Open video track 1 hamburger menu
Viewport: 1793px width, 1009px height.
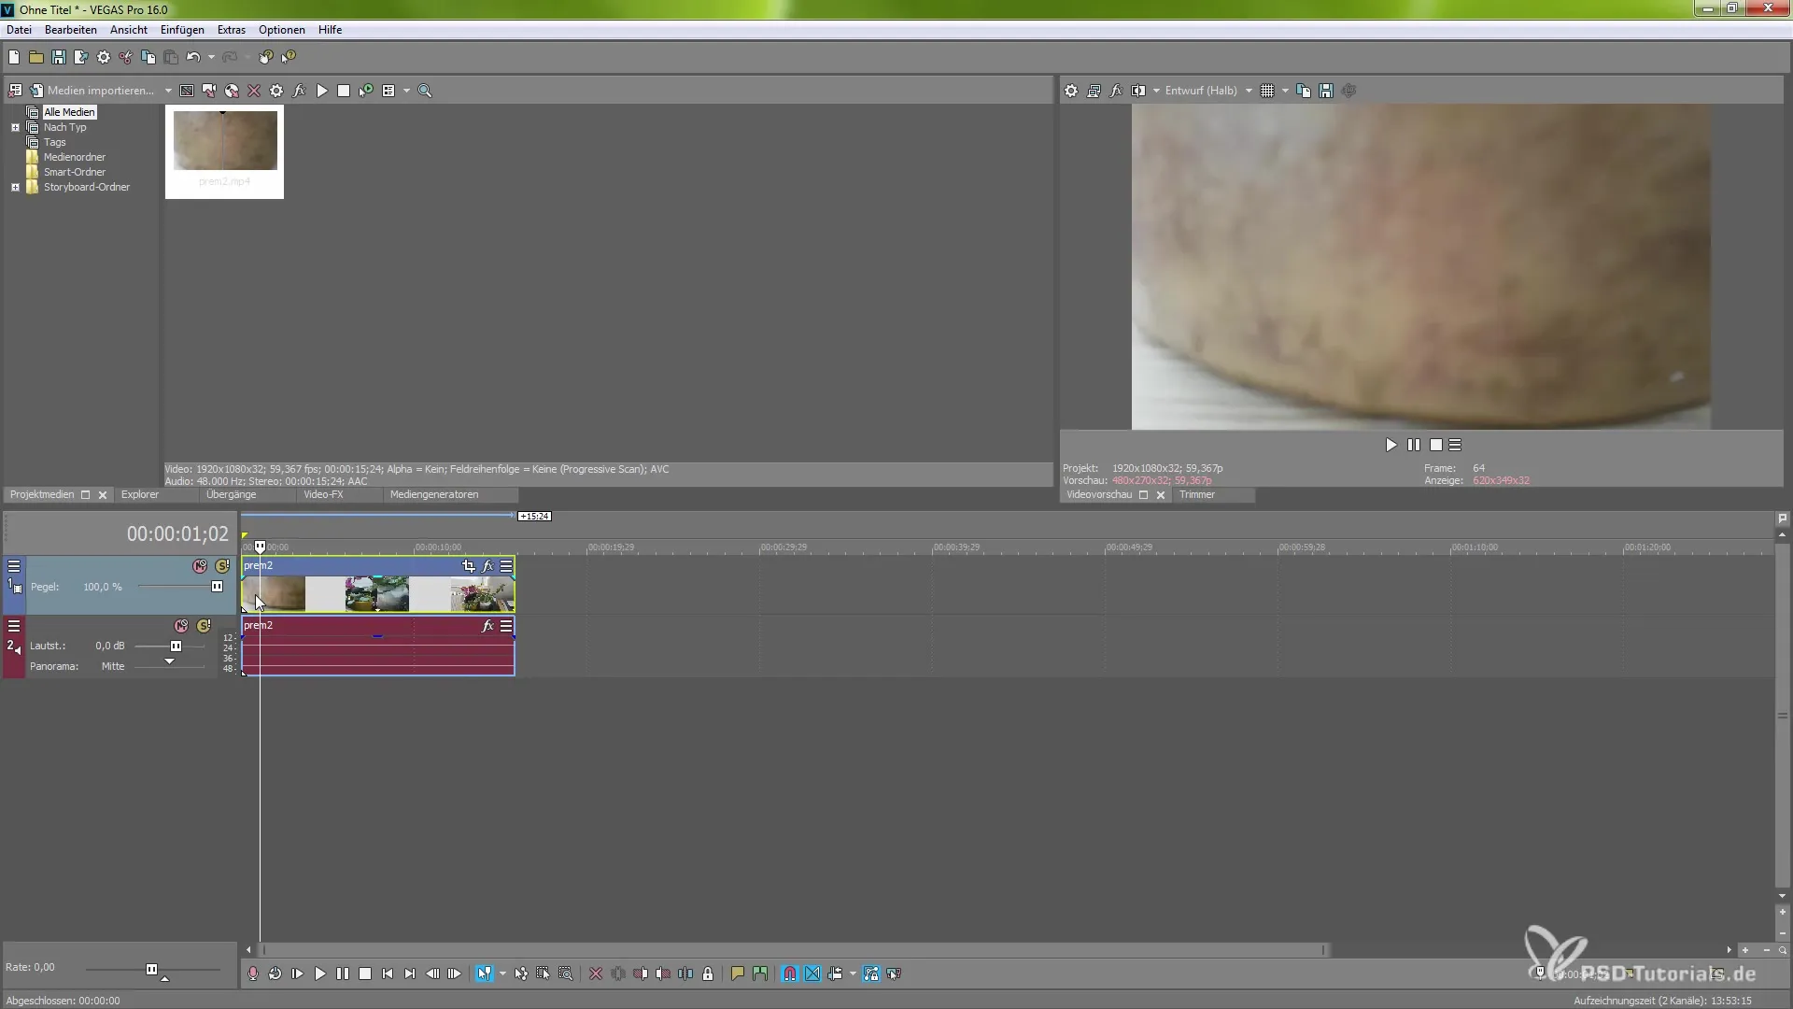14,566
